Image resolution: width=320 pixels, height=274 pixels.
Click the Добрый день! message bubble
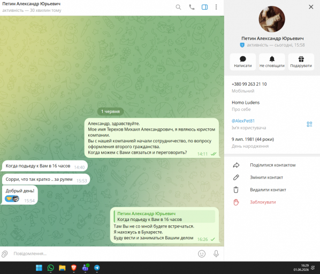click(x=20, y=195)
